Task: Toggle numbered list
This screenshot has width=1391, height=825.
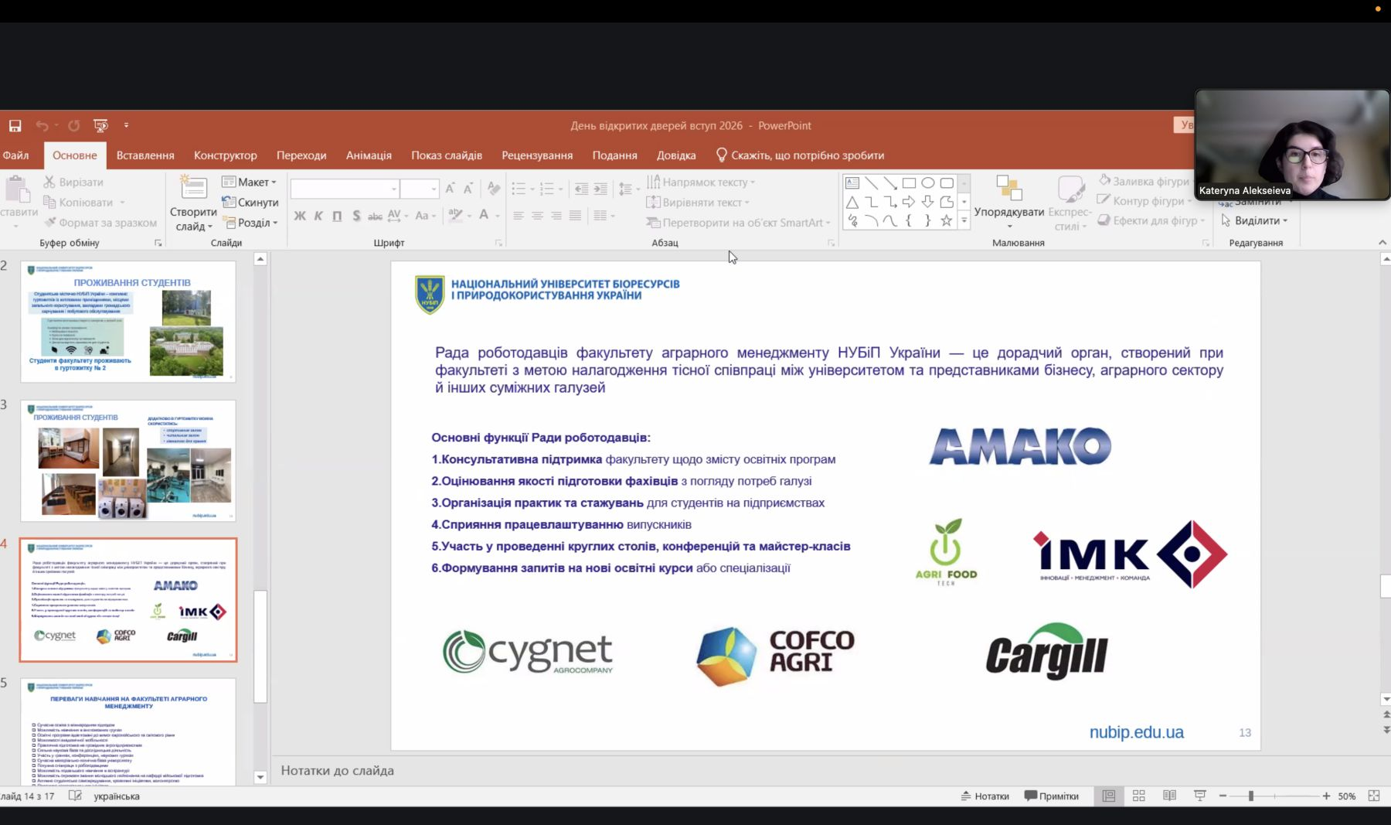Action: coord(547,189)
